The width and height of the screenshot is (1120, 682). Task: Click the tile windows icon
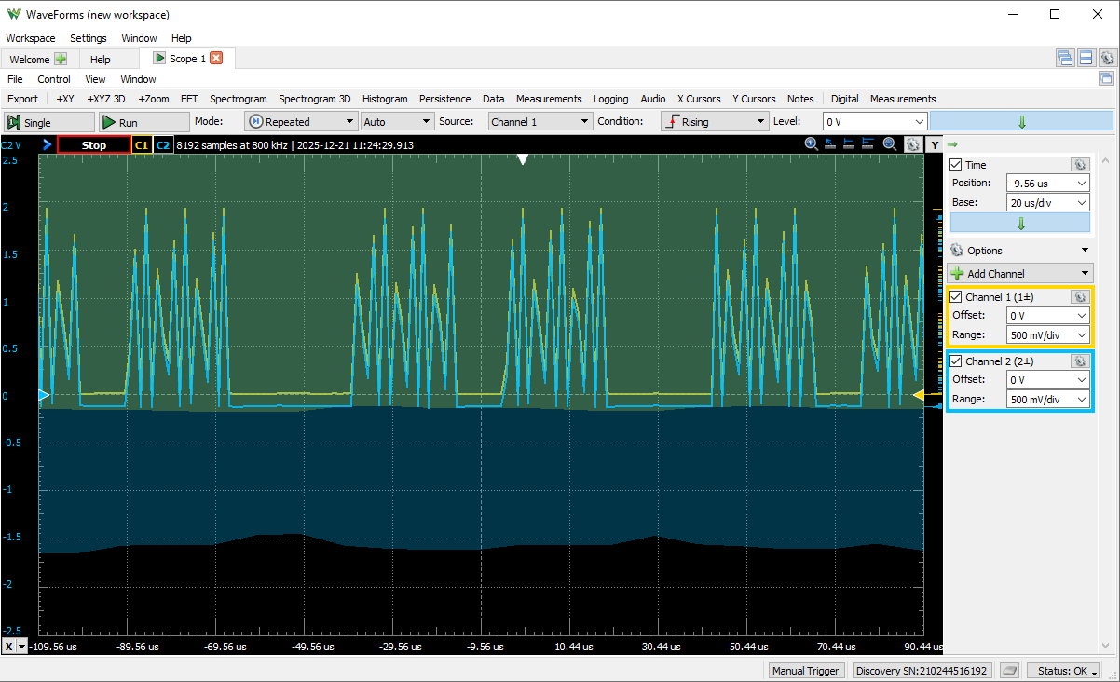tap(1086, 59)
